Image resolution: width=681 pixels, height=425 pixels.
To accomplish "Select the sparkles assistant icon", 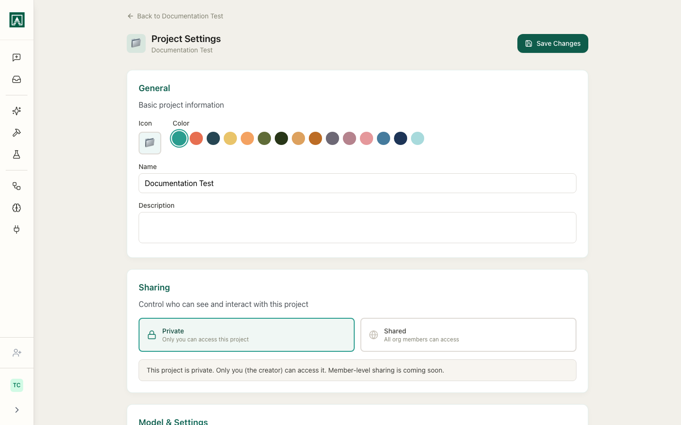I will point(17,111).
